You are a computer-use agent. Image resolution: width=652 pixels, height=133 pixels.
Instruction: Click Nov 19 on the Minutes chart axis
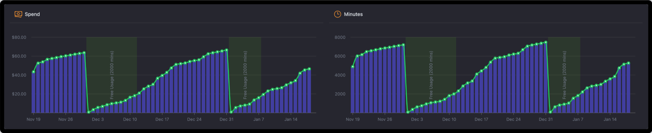tap(353, 119)
